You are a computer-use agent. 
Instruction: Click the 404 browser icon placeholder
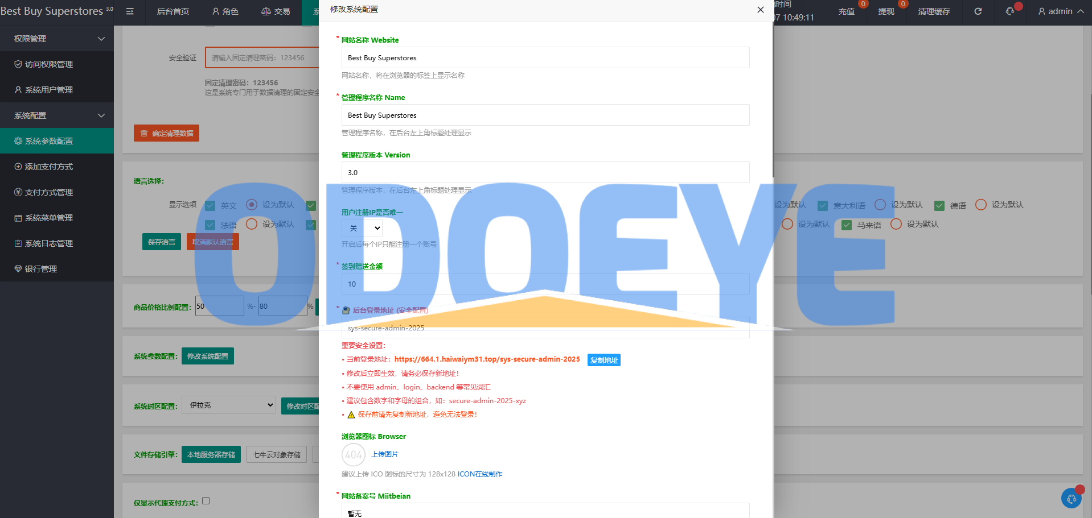354,455
